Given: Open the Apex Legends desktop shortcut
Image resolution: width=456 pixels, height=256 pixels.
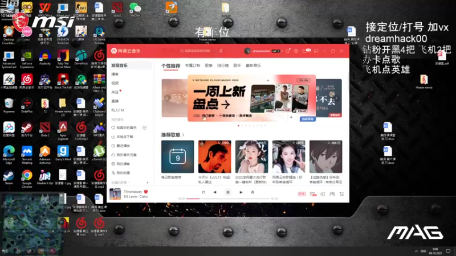Looking at the screenshot, I should (x=63, y=131).
